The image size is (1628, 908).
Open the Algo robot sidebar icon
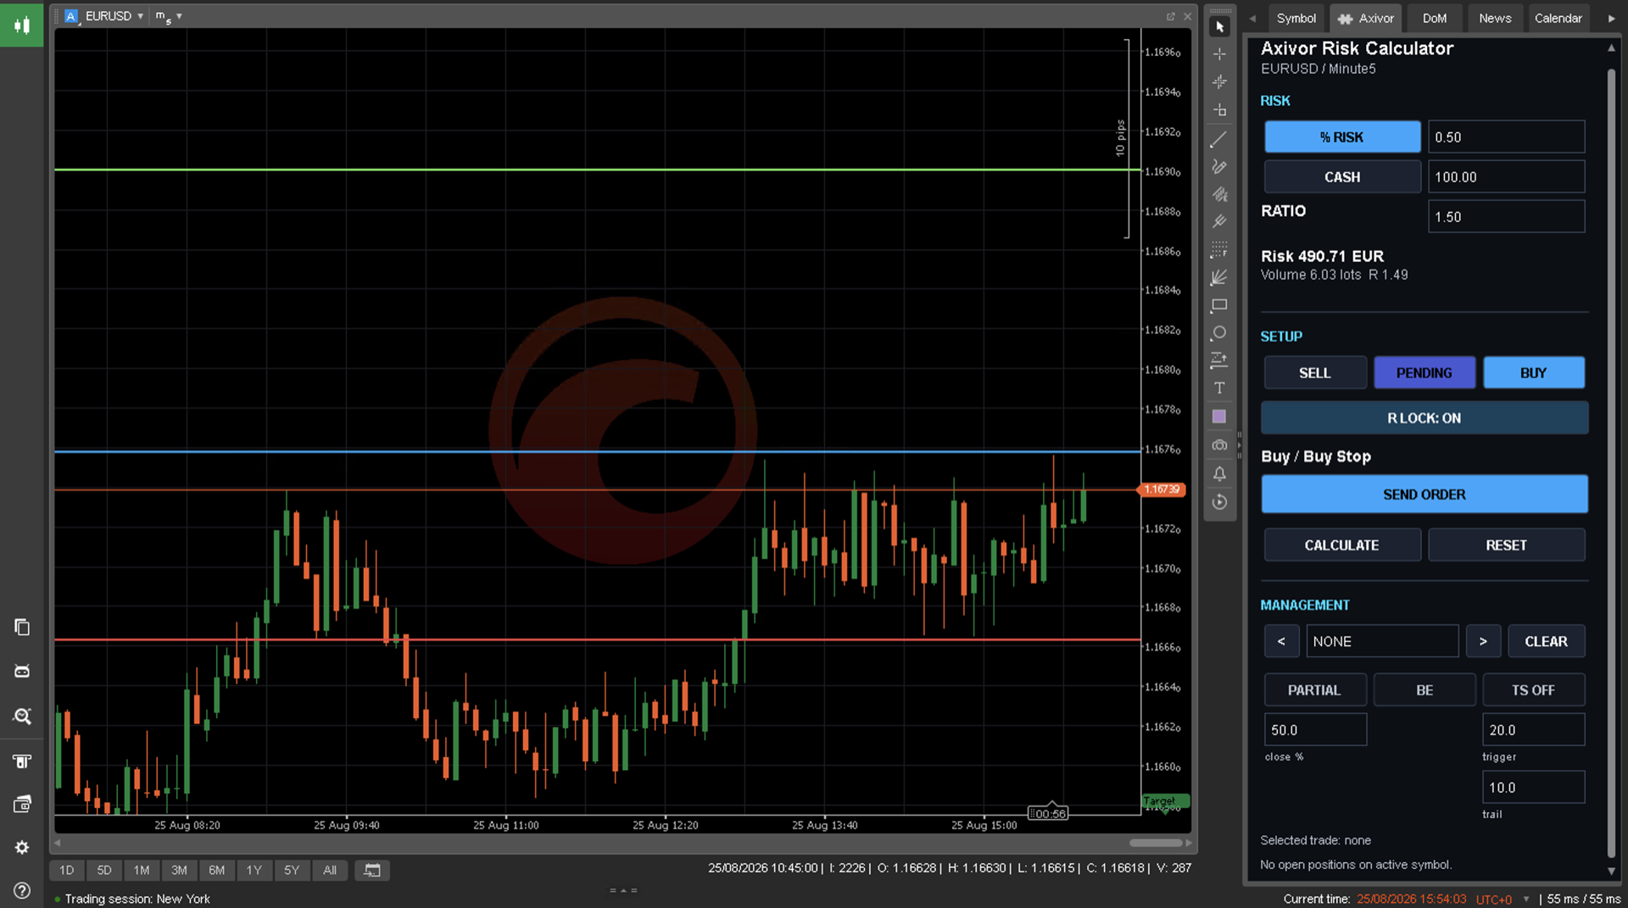[22, 671]
